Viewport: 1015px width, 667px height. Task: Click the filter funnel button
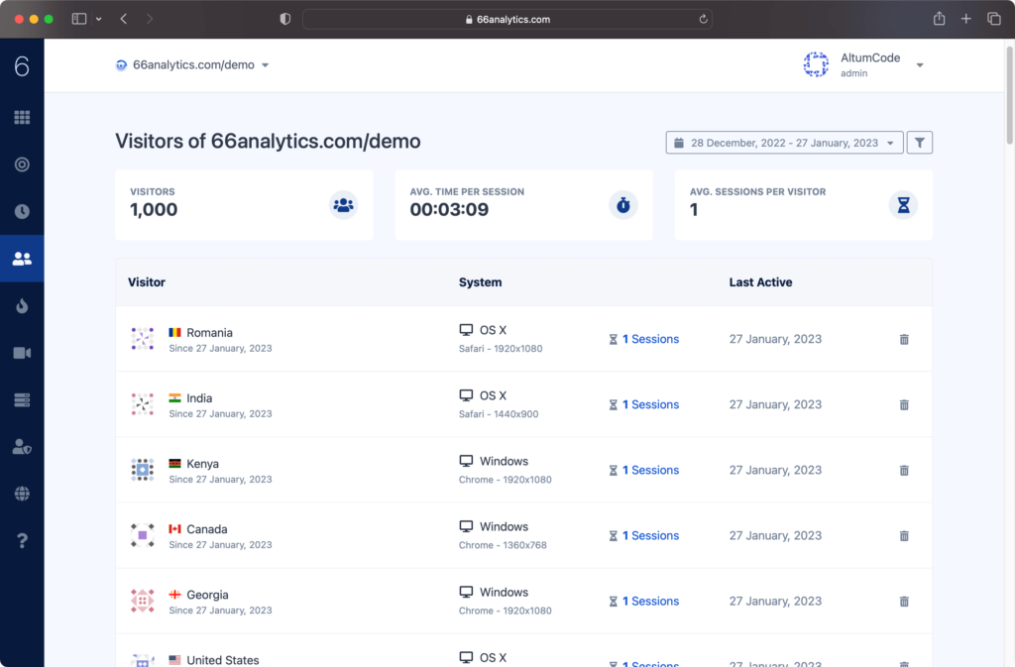[920, 143]
